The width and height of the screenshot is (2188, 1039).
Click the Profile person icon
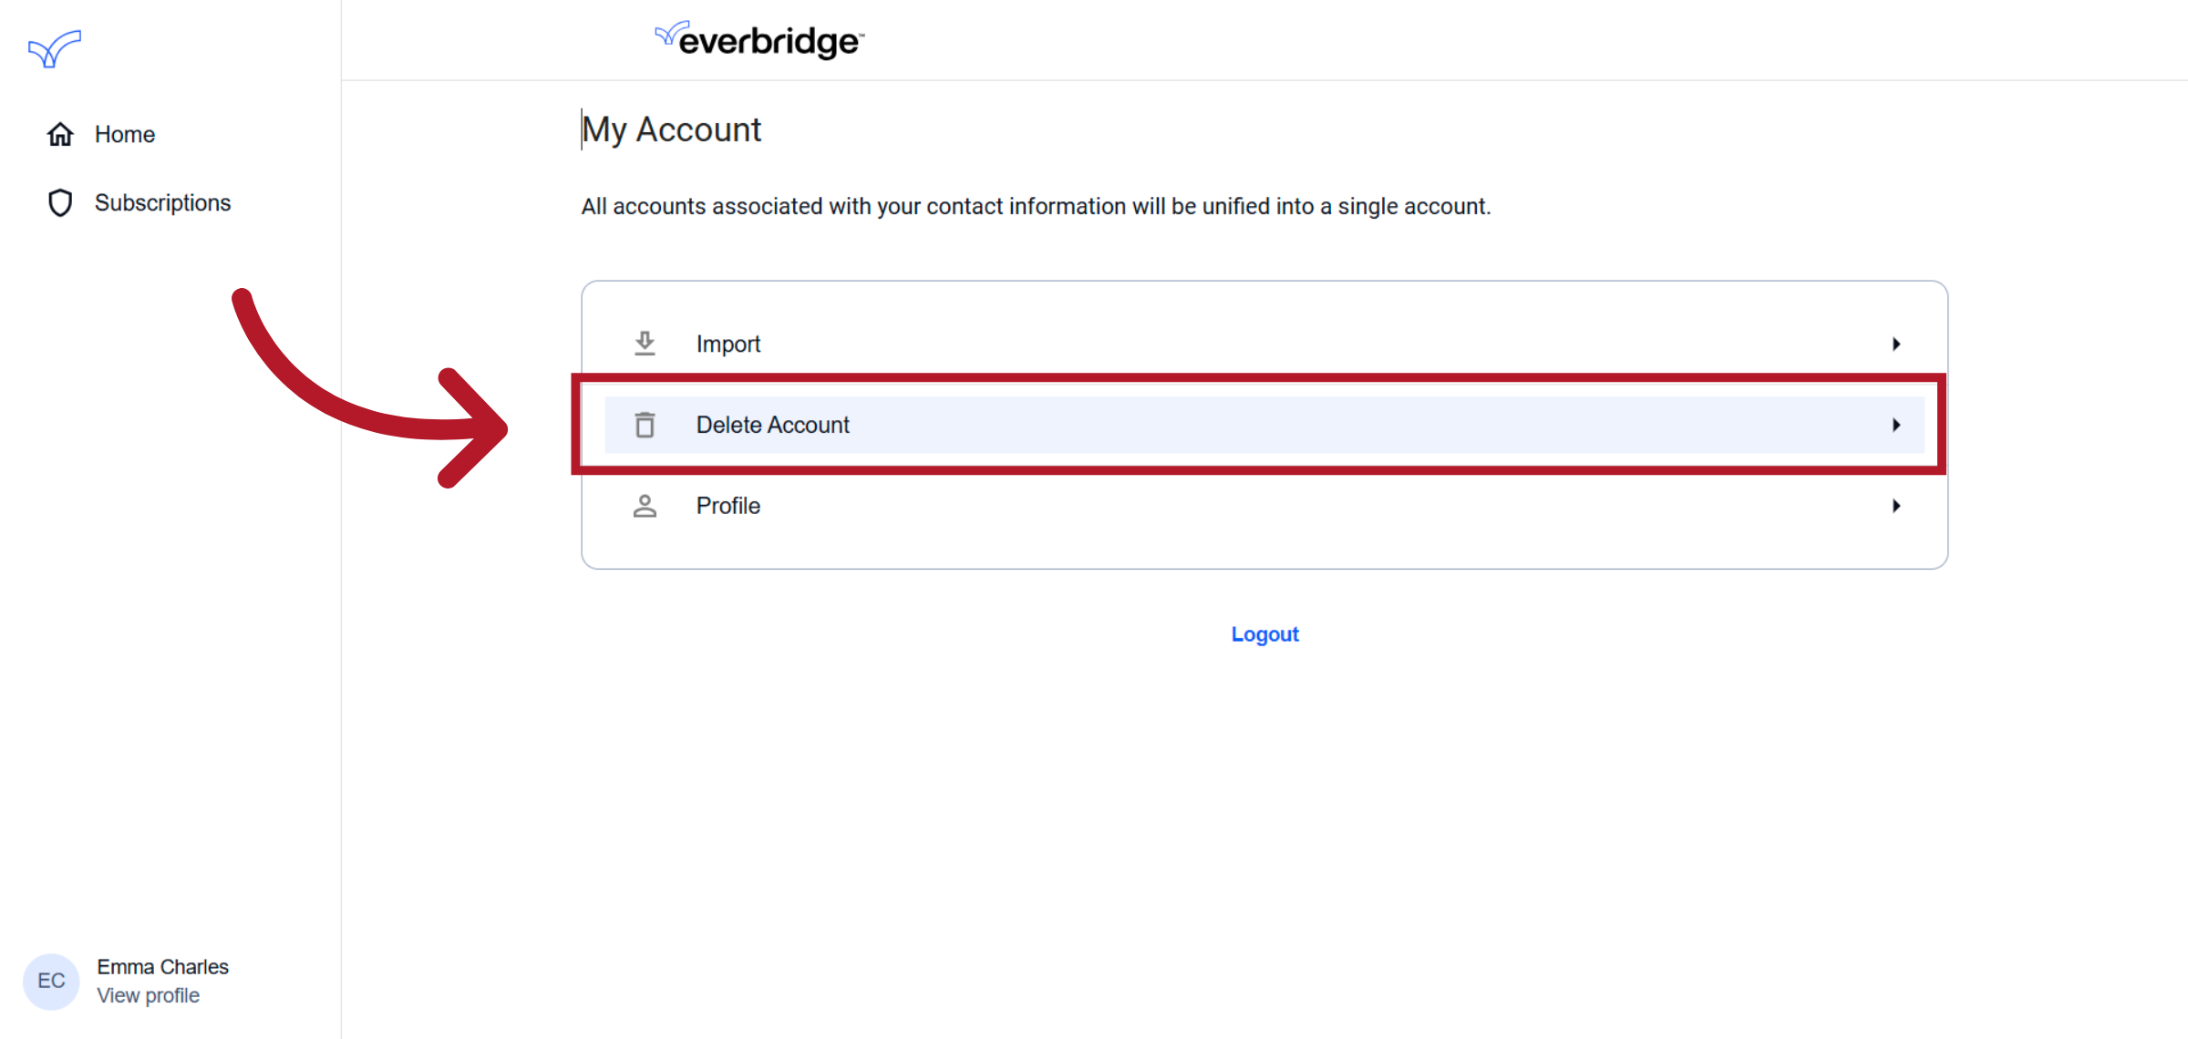coord(645,506)
